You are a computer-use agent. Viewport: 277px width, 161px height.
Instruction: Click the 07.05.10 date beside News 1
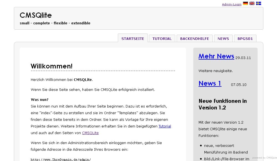click(x=239, y=85)
